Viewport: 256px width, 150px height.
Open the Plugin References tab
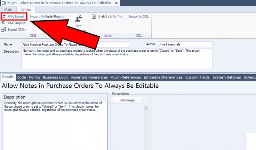(x=126, y=77)
